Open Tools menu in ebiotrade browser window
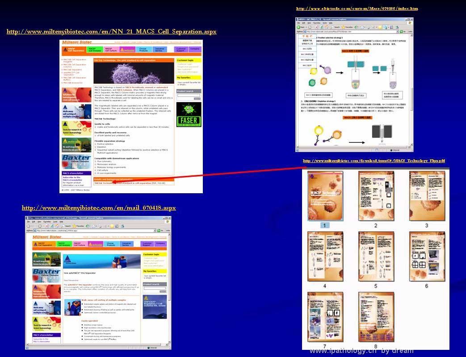Viewport: 466px width, 357px height. click(x=325, y=23)
